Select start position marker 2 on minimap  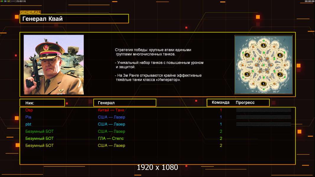(280, 75)
